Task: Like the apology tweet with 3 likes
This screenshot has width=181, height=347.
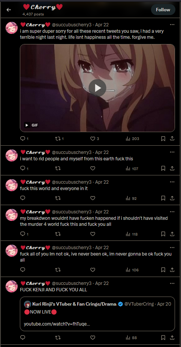Action: coord(93,138)
